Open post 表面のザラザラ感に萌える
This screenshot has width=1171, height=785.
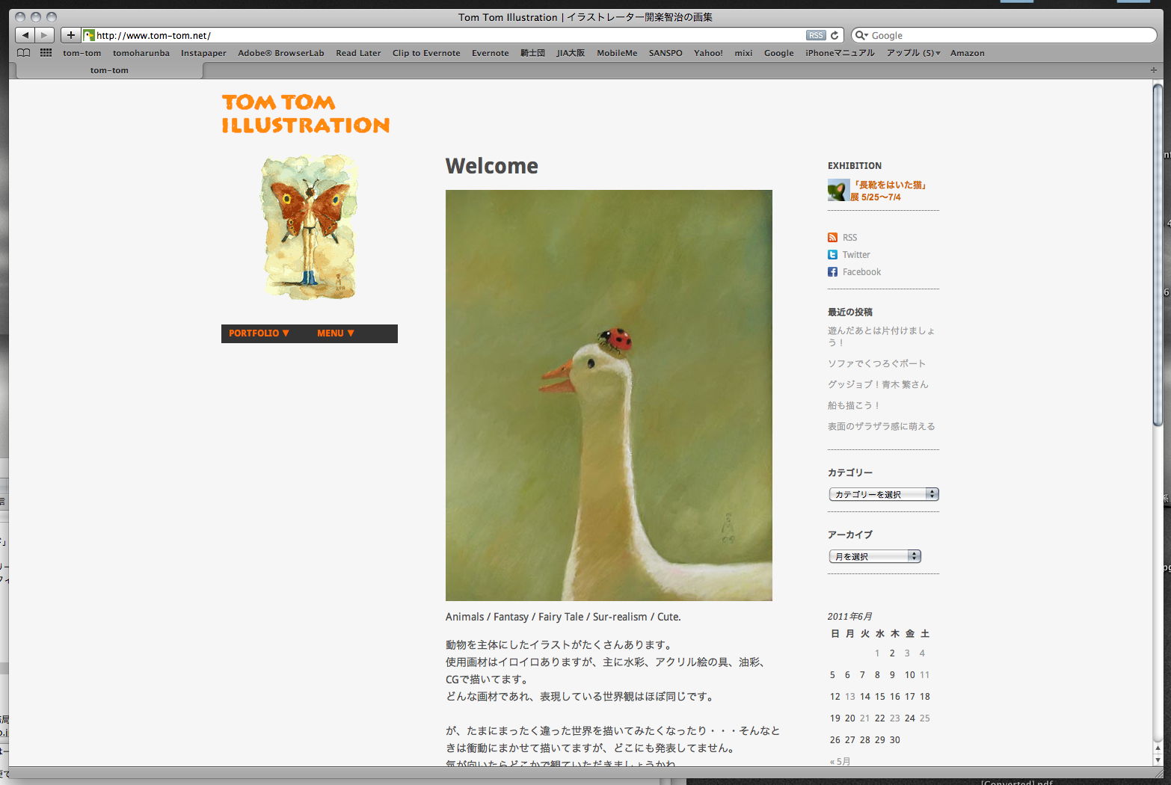tap(881, 426)
